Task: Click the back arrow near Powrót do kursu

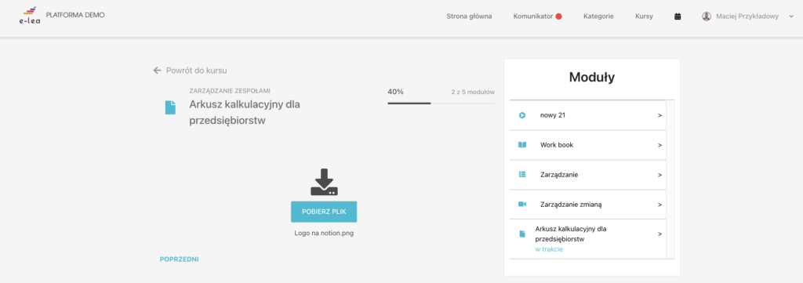Action: [157, 71]
